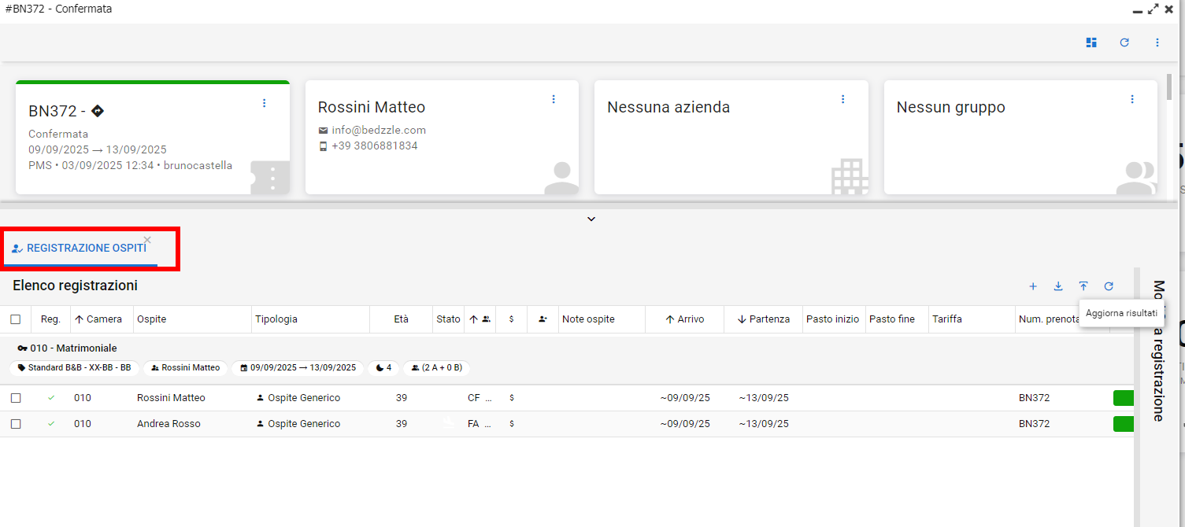This screenshot has height=527, width=1185.
Task: Click the refresh icon in the top toolbar
Action: (x=1124, y=42)
